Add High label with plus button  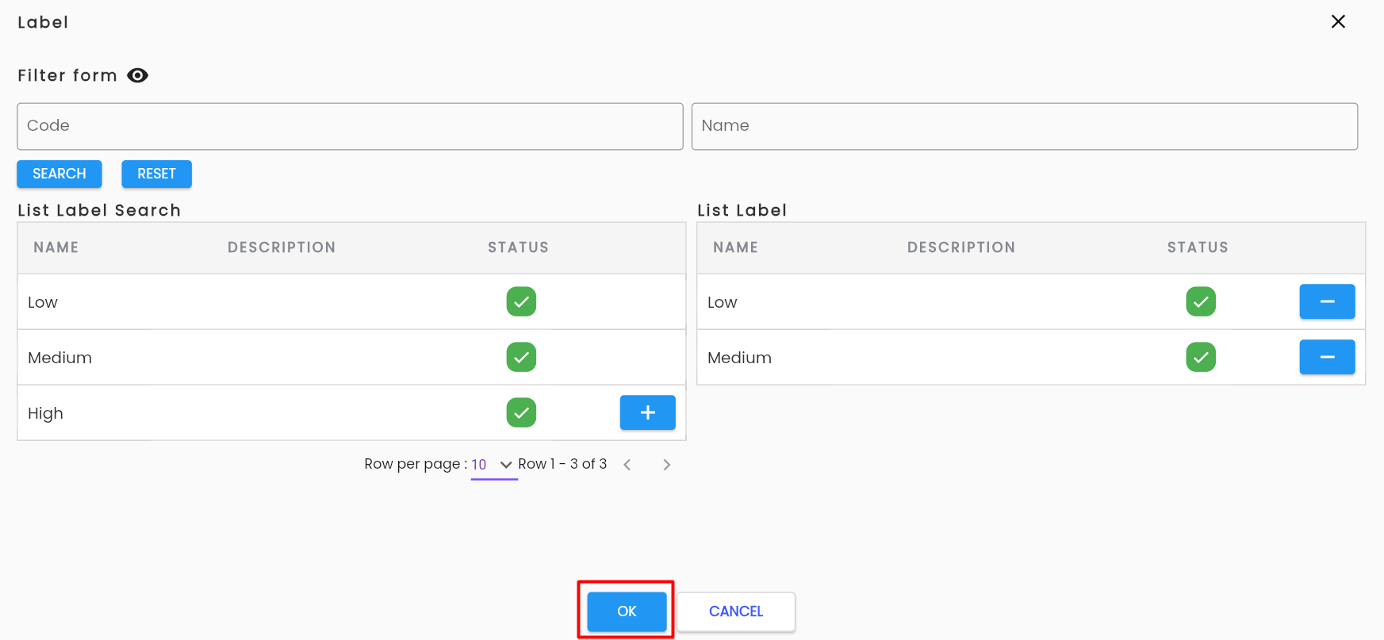point(647,412)
